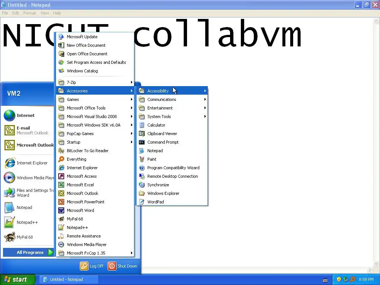Open the Startup folder label

pos(73,142)
